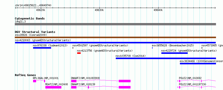Screen dimensions: 223x90
Task: Select the small middle exon of DNAAF2 NM_018139
Action: tap(88, 87)
